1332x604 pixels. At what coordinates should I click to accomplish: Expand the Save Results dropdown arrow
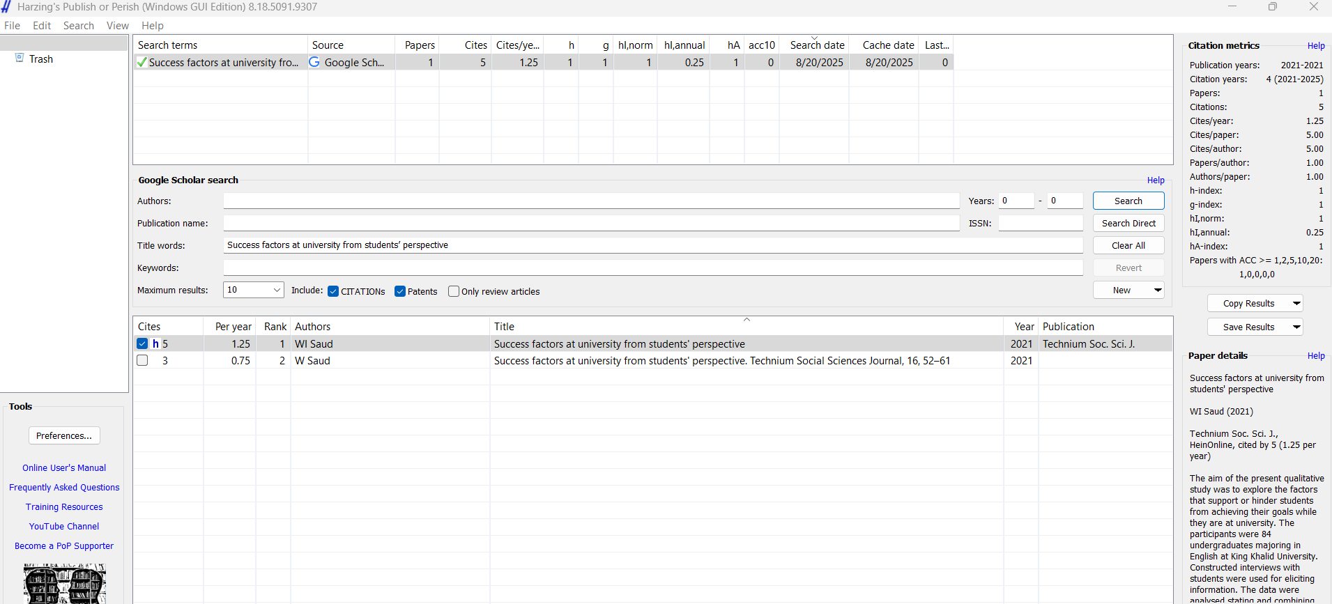click(x=1296, y=327)
